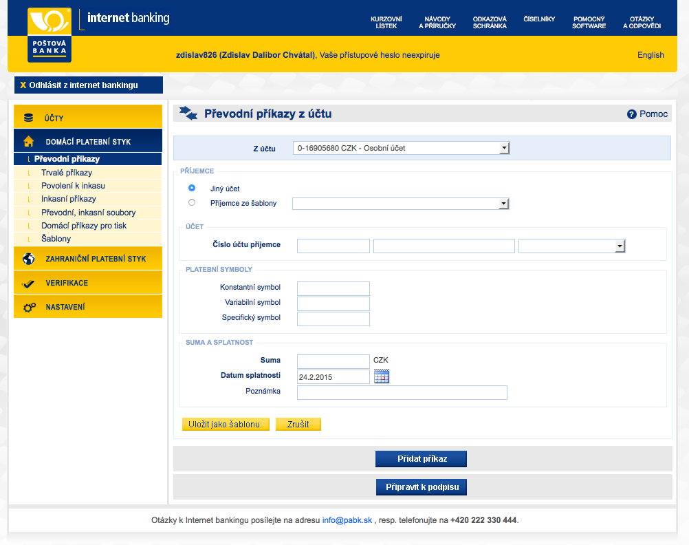Click the Poznámka note input field
Image resolution: width=689 pixels, height=545 pixels.
[x=402, y=392]
